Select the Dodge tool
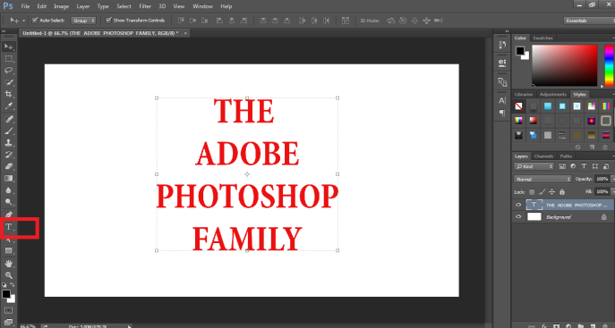The image size is (615, 328). pyautogui.click(x=9, y=202)
